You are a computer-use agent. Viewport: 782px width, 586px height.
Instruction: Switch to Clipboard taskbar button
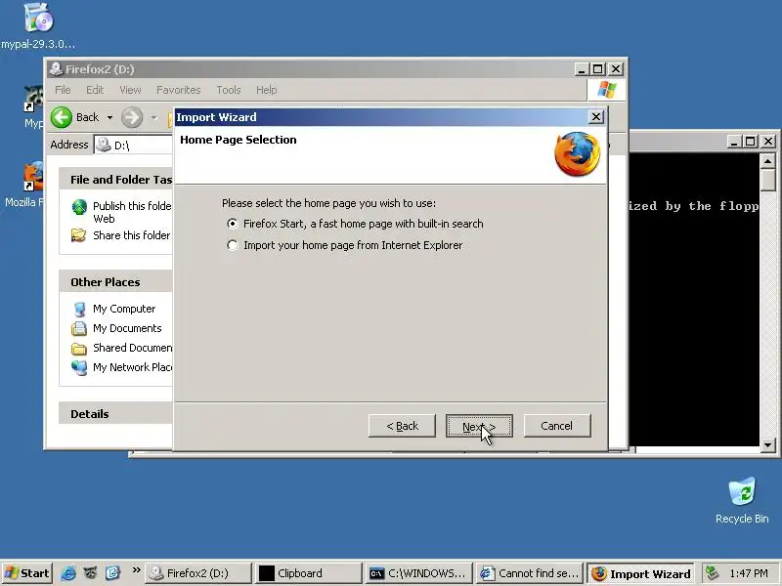coord(308,573)
